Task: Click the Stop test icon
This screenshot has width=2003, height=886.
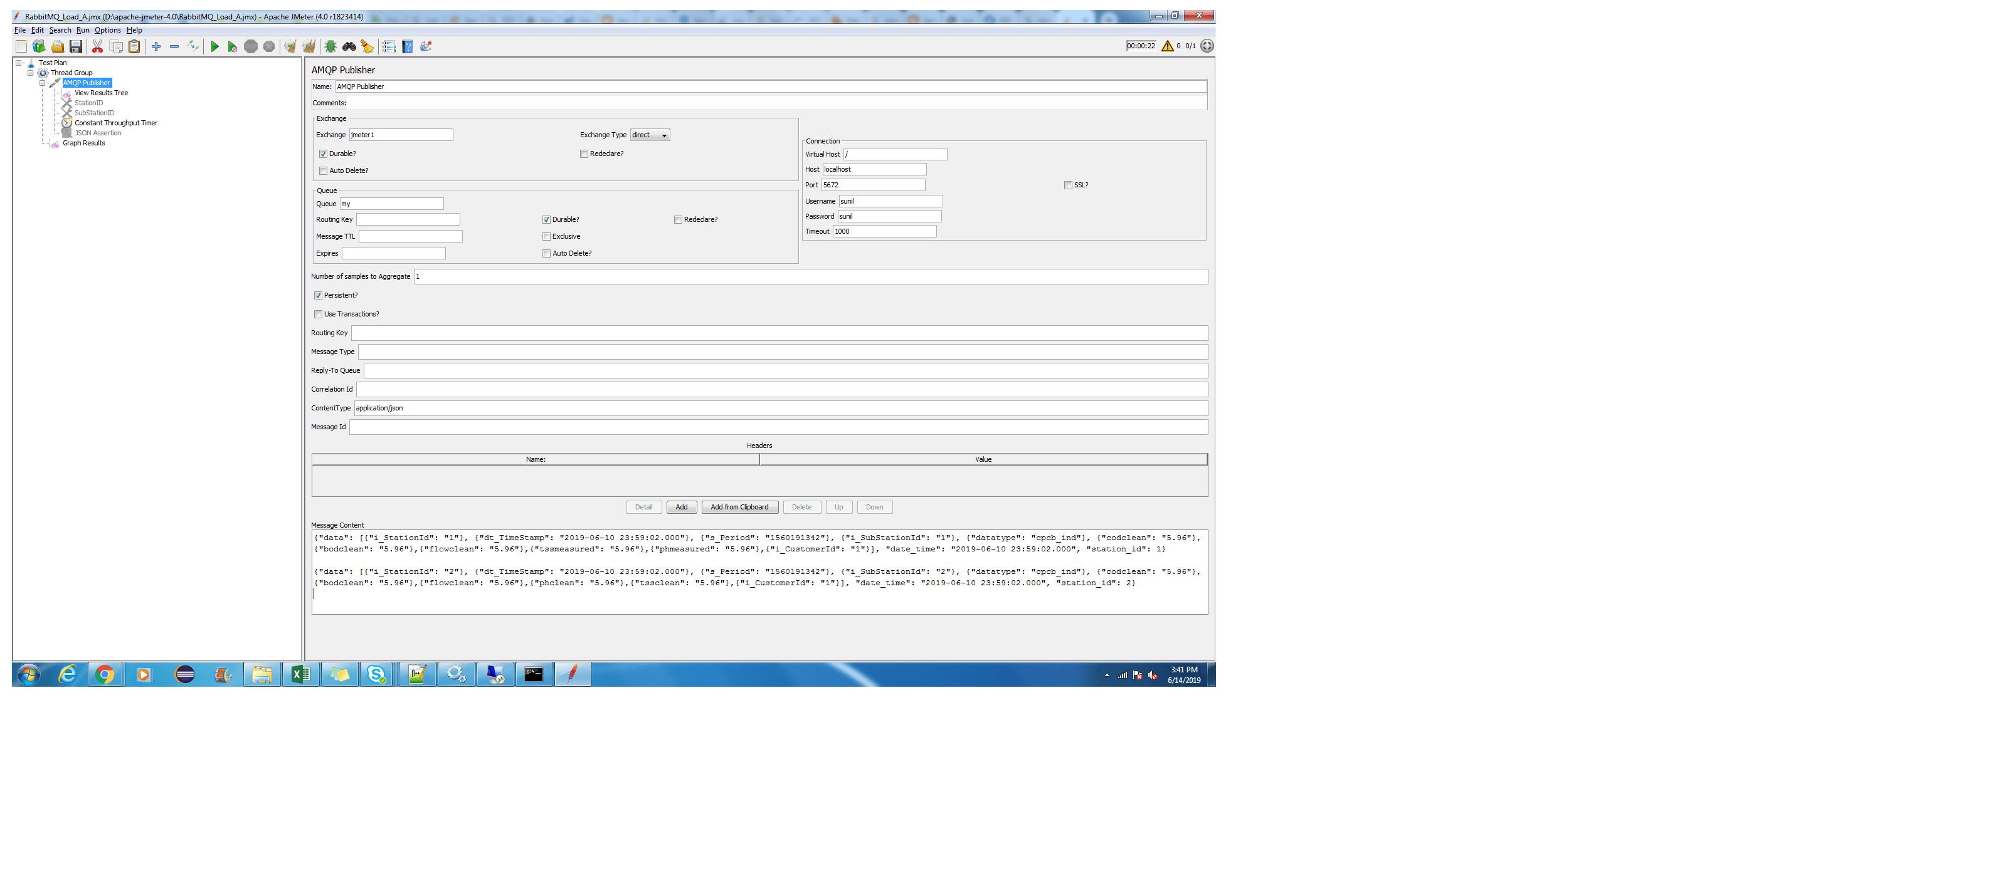Action: coord(250,46)
